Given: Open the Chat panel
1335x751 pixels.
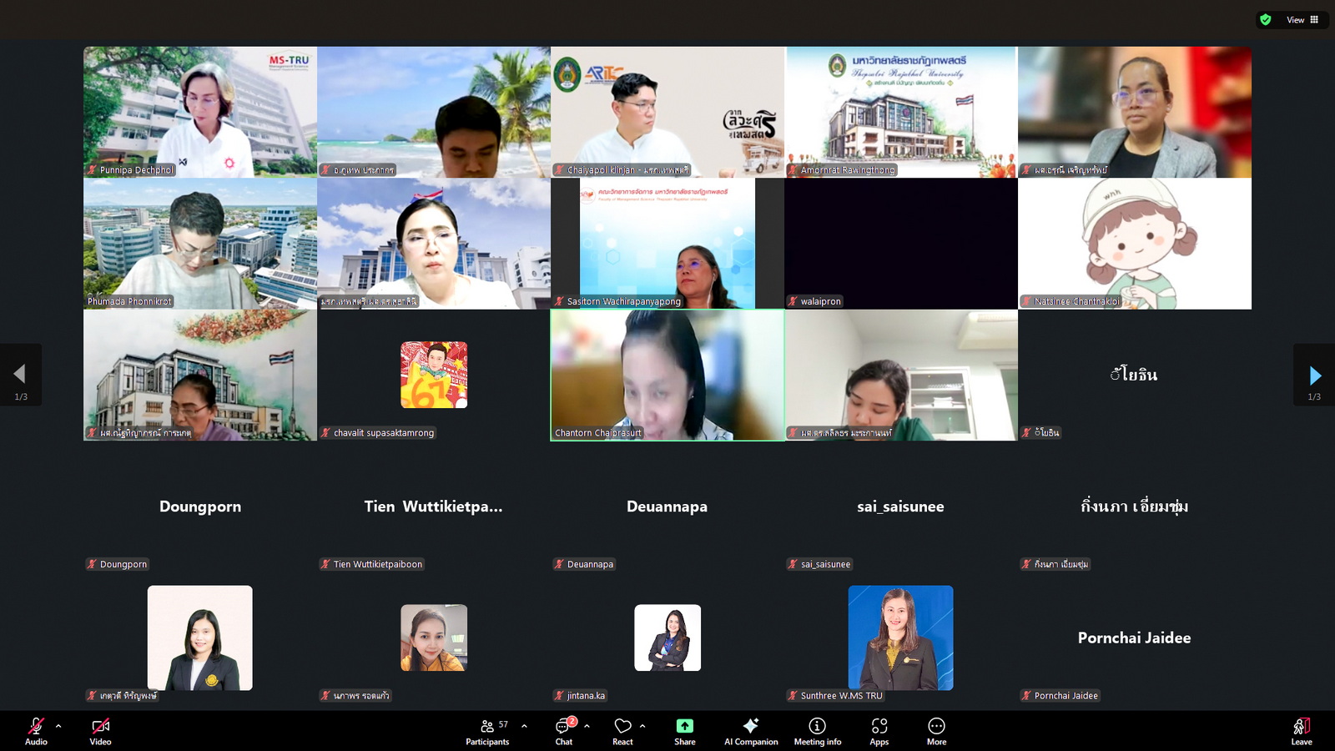Looking at the screenshot, I should click(564, 731).
